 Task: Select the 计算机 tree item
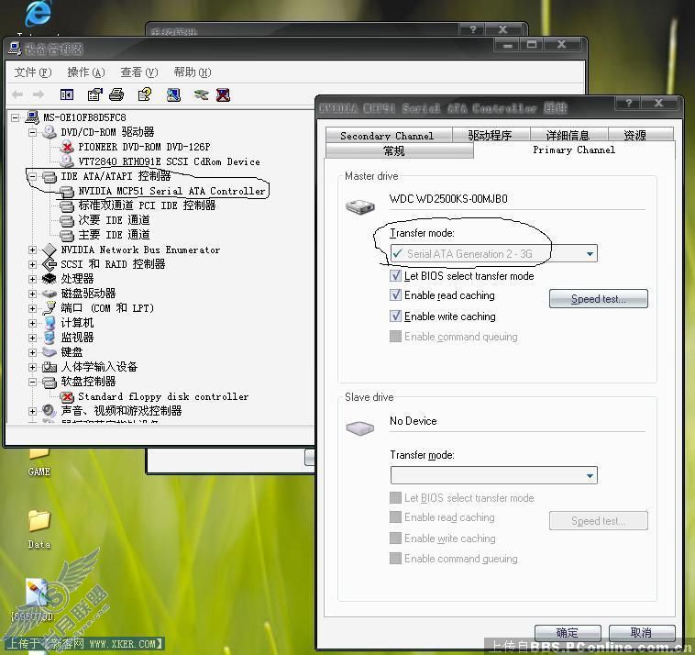click(x=78, y=323)
